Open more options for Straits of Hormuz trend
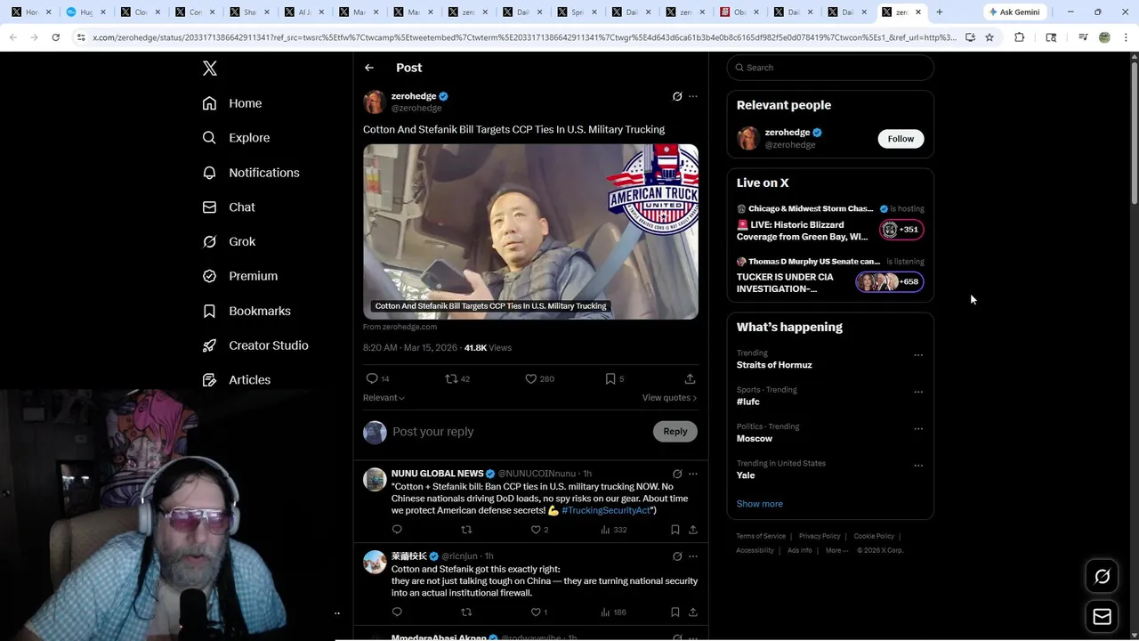This screenshot has width=1139, height=641. 918,355
